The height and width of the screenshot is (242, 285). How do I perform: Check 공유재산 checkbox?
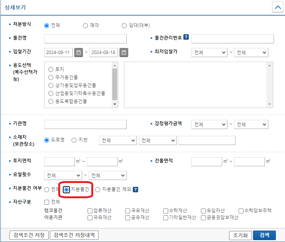128,218
